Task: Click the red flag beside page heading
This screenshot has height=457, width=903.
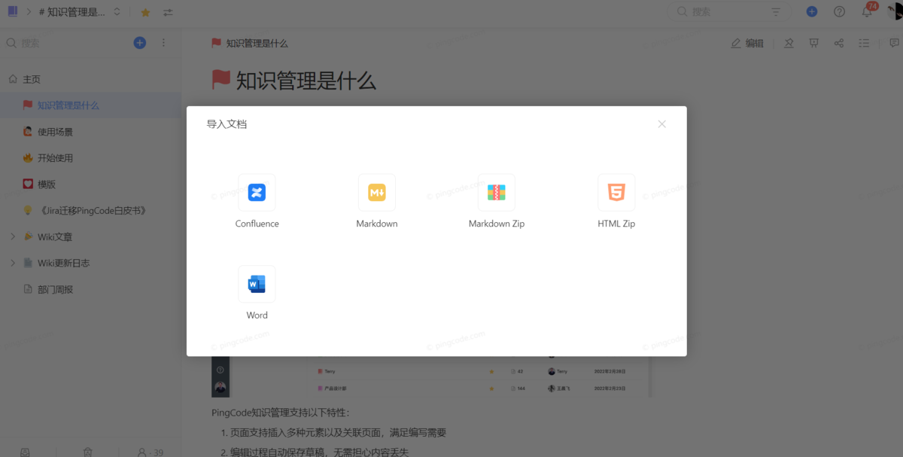Action: pos(221,80)
